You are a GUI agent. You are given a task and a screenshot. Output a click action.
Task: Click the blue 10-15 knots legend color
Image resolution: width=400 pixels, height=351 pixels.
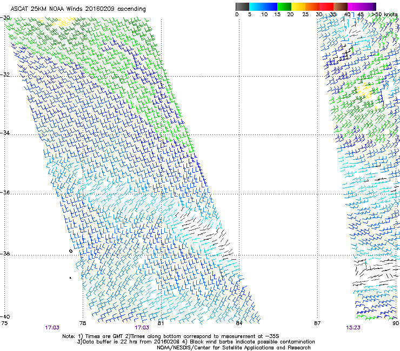(270, 6)
